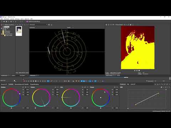Open the Farbräder tab in color grading
Image resolution: width=171 pixels, height=128 pixels.
(x=11, y=84)
